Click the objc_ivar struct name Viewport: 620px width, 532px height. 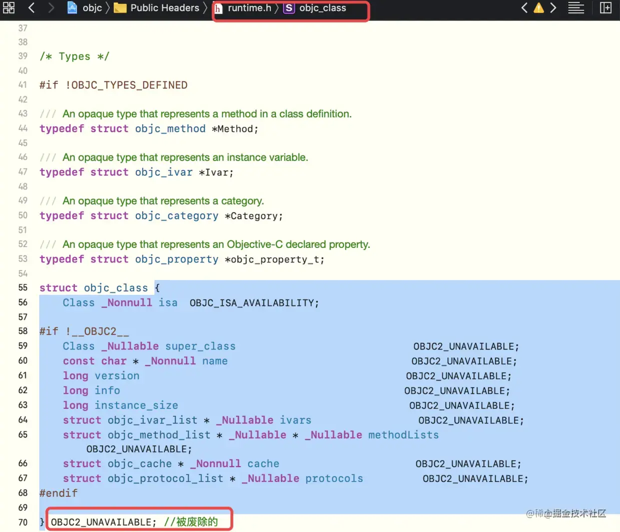pos(163,172)
